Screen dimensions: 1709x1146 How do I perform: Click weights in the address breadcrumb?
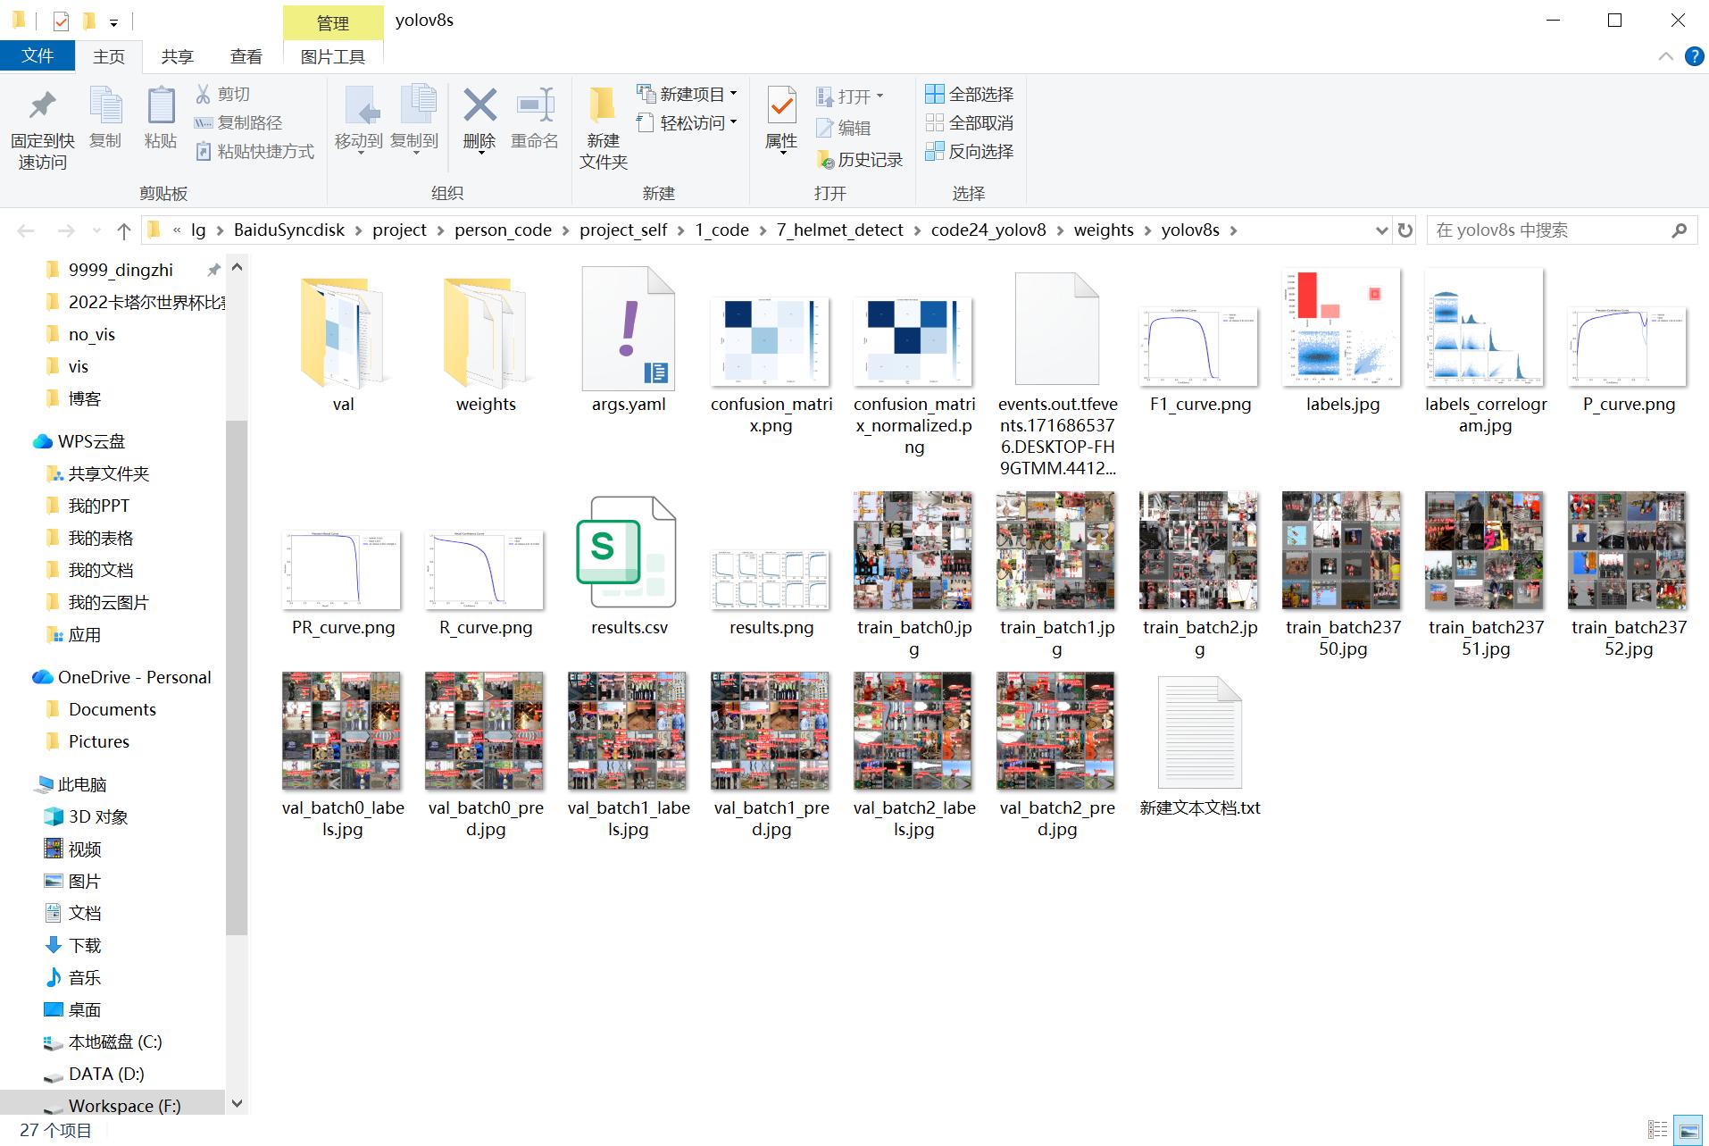coord(1104,230)
